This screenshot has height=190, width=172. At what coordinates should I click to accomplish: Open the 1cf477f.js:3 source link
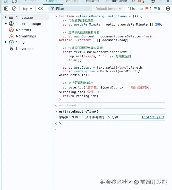pos(153,117)
